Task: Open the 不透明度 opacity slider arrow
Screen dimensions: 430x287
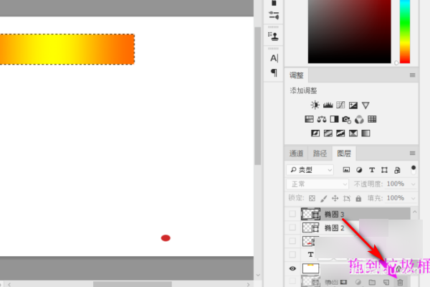Action: click(413, 184)
